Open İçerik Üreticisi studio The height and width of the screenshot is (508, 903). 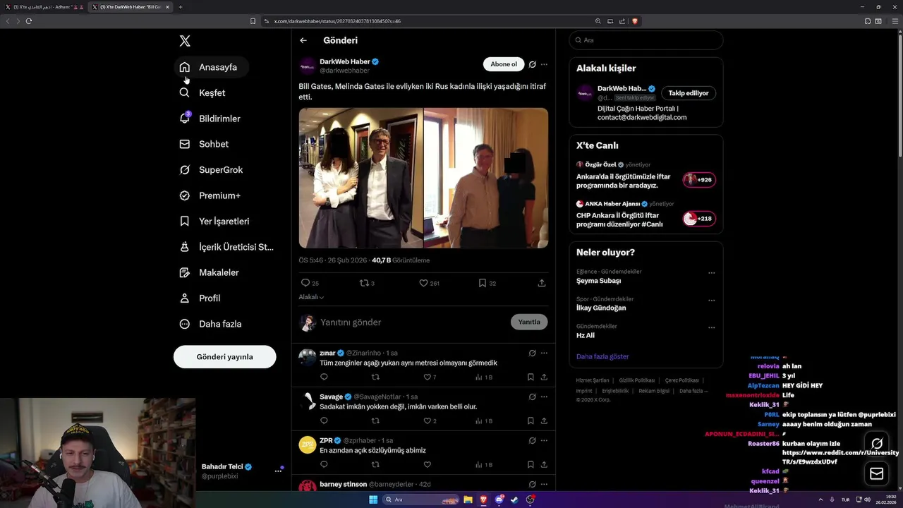tap(226, 247)
